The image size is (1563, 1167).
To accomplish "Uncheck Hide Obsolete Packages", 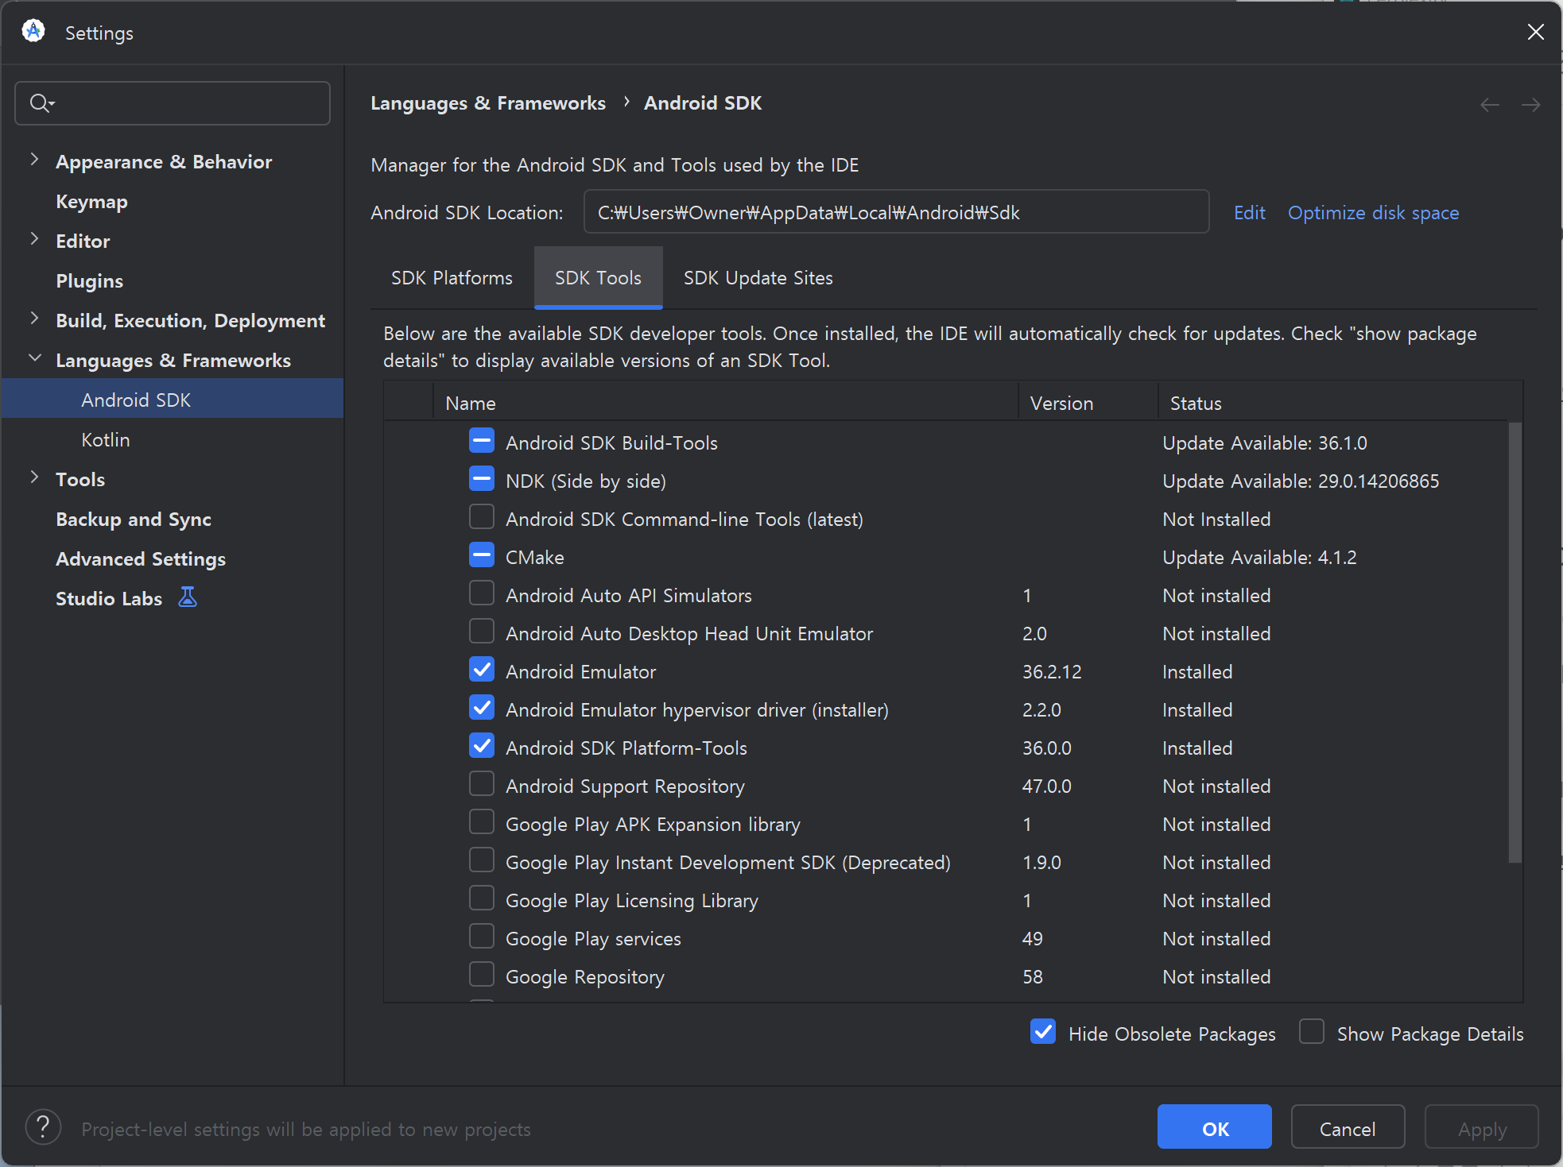I will [x=1043, y=1032].
